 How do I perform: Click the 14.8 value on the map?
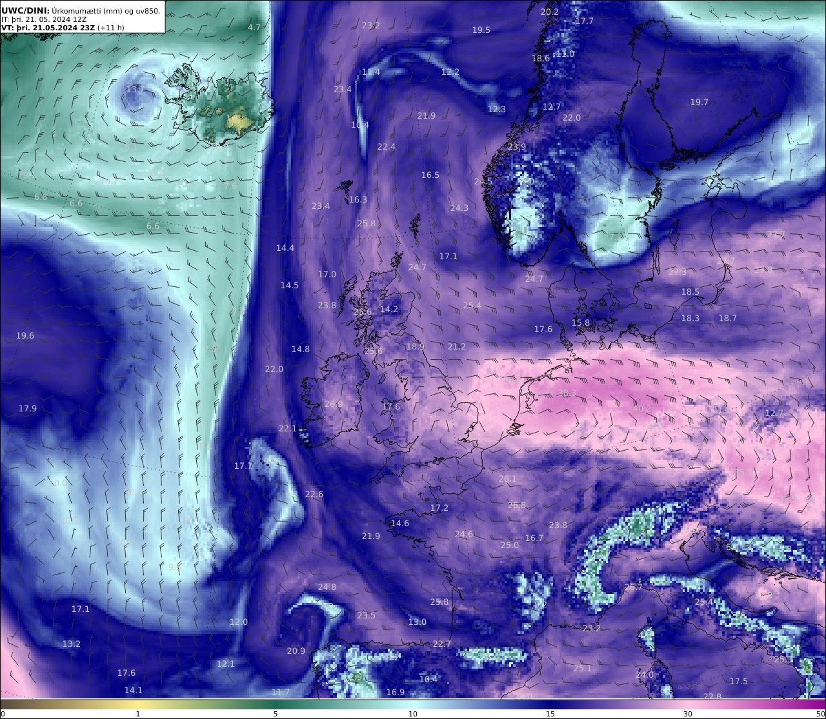(301, 349)
